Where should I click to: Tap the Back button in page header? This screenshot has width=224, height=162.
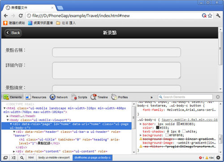click(x=13, y=33)
